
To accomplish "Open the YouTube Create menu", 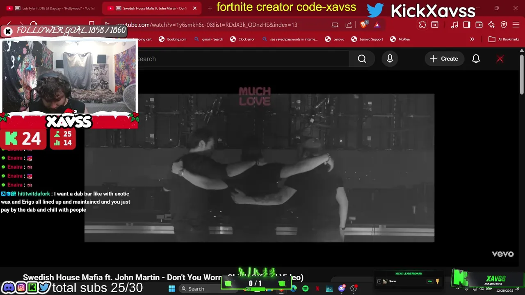I will [x=444, y=59].
